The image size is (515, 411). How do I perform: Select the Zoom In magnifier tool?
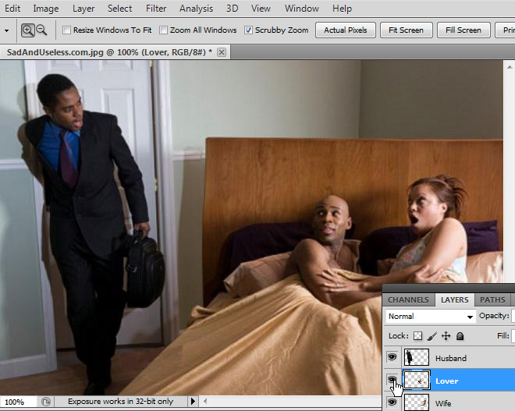click(x=28, y=30)
